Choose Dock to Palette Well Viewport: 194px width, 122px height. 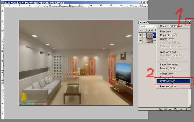pyautogui.click(x=171, y=26)
